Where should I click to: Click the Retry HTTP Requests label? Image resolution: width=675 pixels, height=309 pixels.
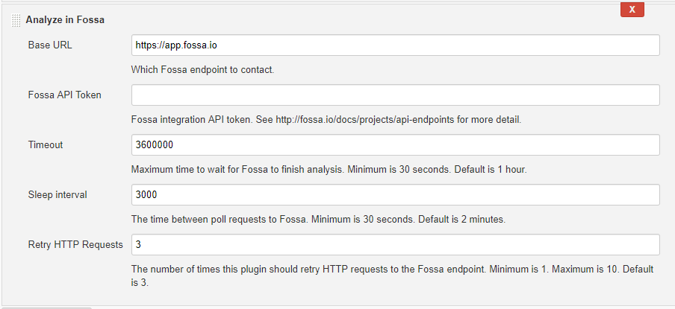tap(75, 244)
